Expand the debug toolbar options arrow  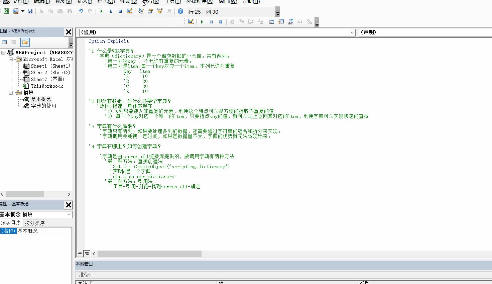click(317, 22)
